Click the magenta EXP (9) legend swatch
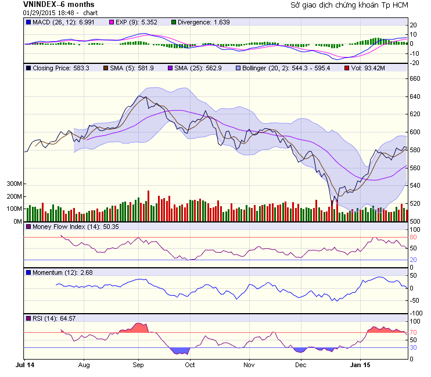This screenshot has width=431, height=377. [x=112, y=22]
